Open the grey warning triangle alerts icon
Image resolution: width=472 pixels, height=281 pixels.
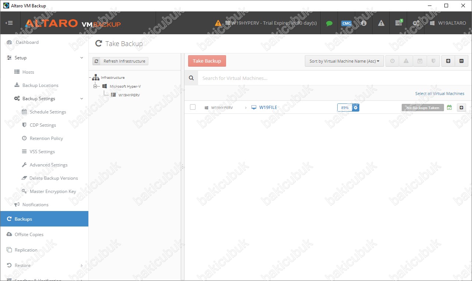pos(381,23)
